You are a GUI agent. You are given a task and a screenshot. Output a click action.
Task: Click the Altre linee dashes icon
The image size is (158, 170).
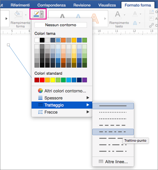pos(101,162)
